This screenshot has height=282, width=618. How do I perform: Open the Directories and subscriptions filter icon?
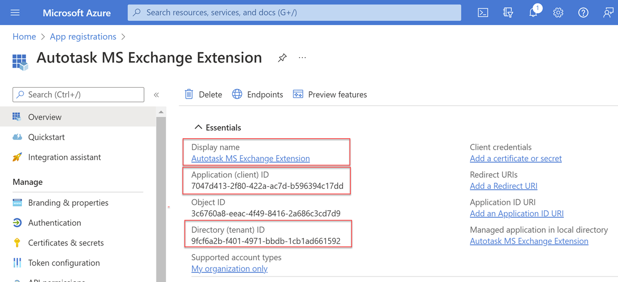508,13
